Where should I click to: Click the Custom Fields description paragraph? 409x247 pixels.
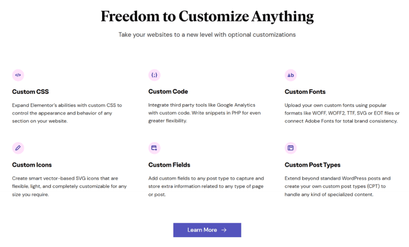[x=206, y=186]
